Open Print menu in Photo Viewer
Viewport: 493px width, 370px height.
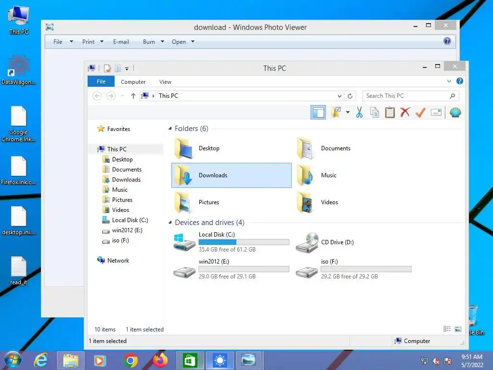point(93,41)
